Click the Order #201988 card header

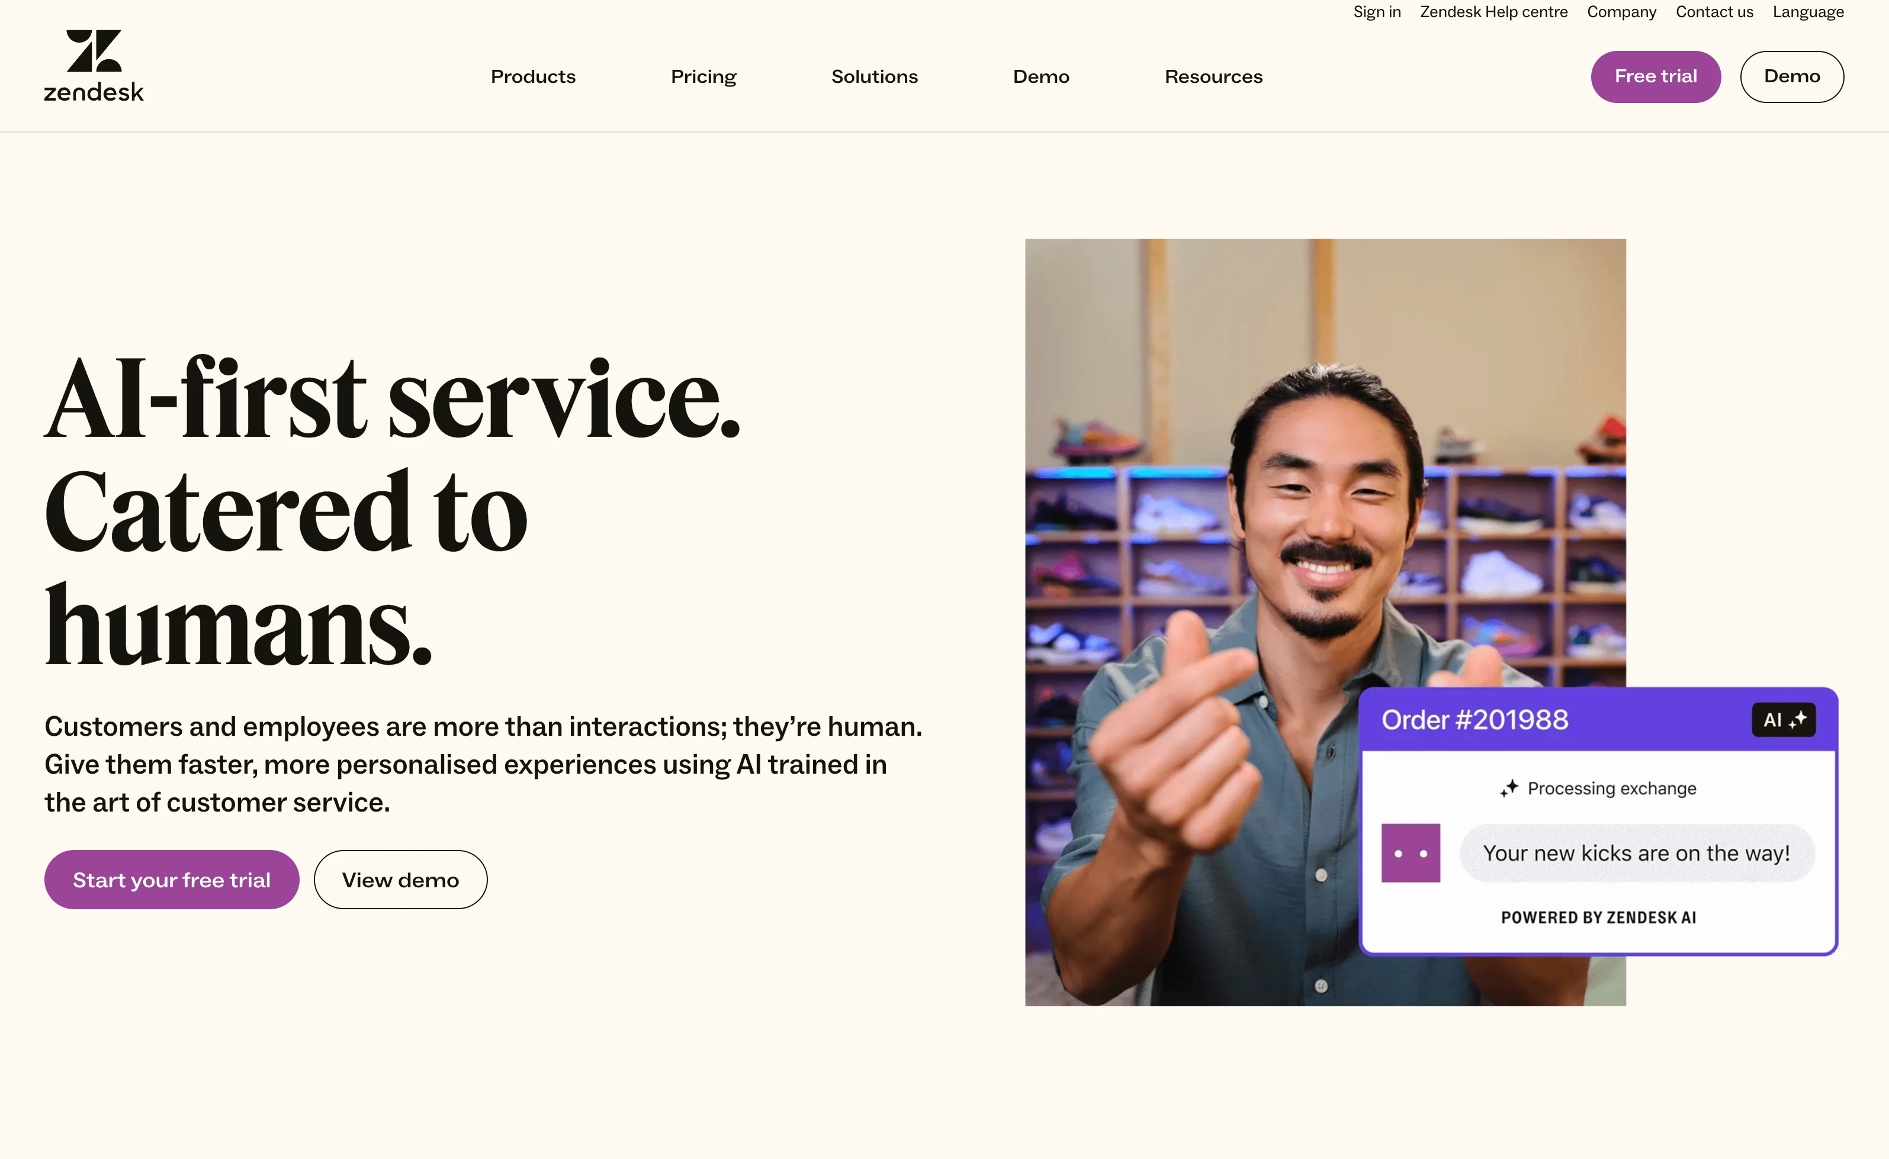(x=1598, y=720)
